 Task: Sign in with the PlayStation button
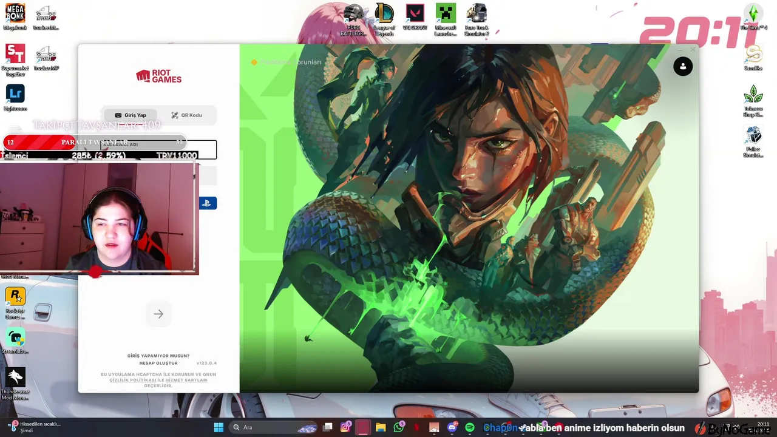point(207,203)
